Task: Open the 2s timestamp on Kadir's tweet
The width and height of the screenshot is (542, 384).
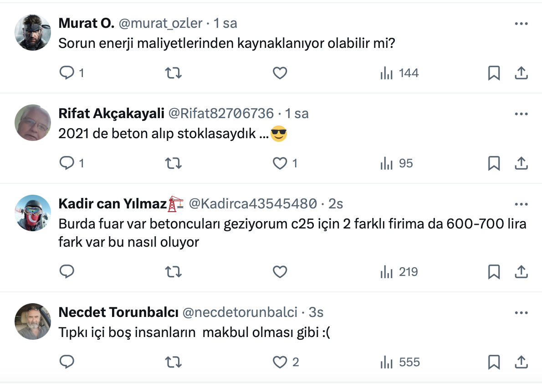Action: pos(336,204)
